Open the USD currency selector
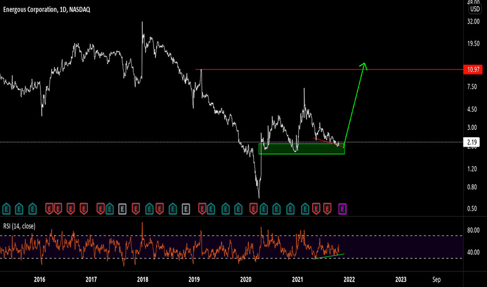The width and height of the screenshot is (487, 287). click(x=474, y=9)
